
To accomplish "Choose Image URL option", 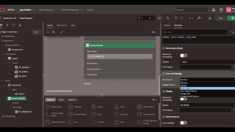I will pos(207,94).
